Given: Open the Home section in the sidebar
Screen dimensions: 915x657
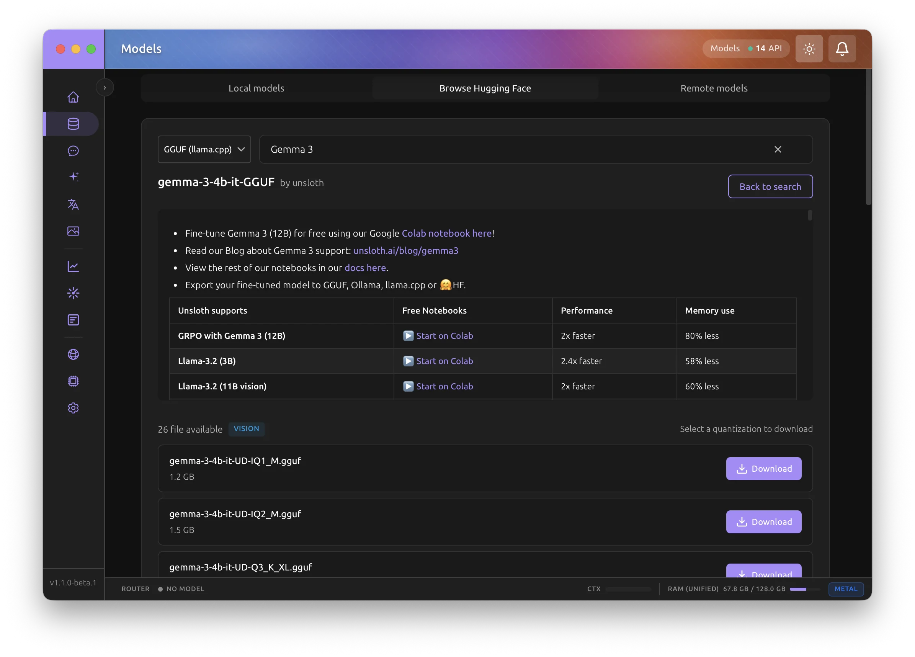Looking at the screenshot, I should [73, 97].
